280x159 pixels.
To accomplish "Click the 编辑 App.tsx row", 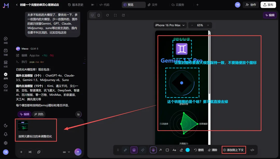I will pyautogui.click(x=35, y=55).
